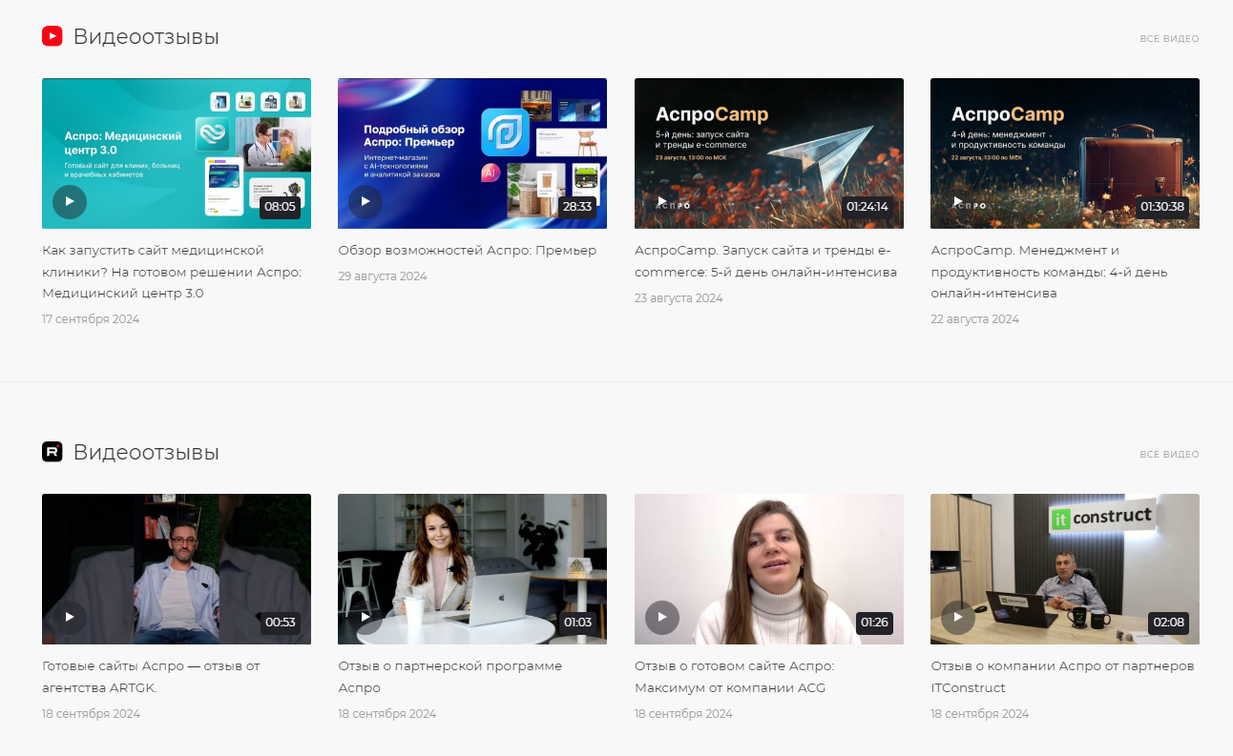The width and height of the screenshot is (1233, 756).
Task: Open the link Отзыв о компании Аспро от ITConstruct
Action: click(x=1062, y=677)
